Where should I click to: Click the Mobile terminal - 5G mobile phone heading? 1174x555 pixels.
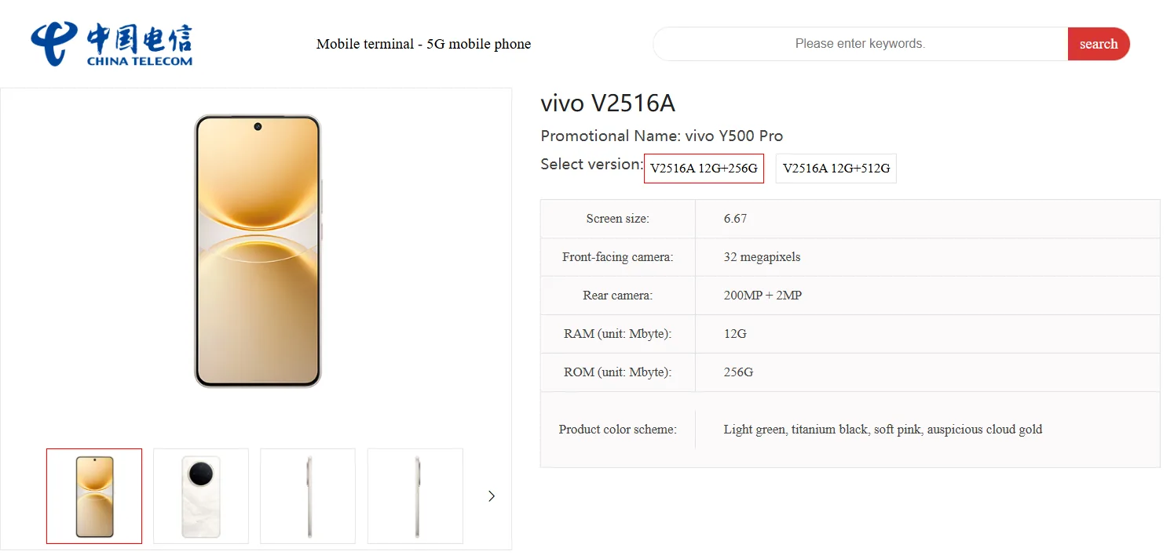(x=423, y=44)
